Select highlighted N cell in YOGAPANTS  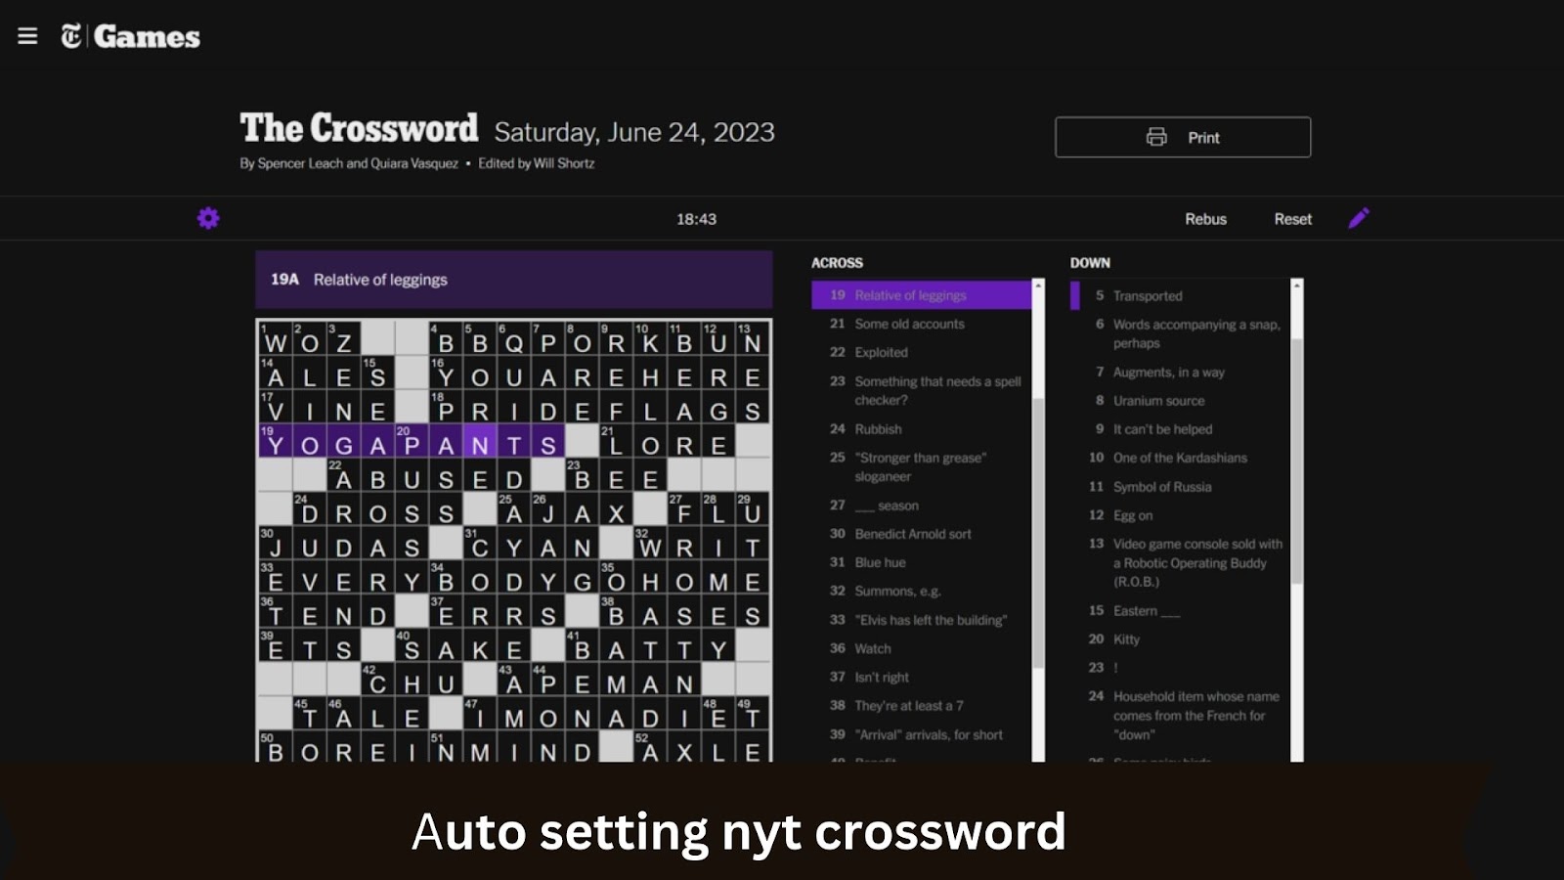click(480, 441)
